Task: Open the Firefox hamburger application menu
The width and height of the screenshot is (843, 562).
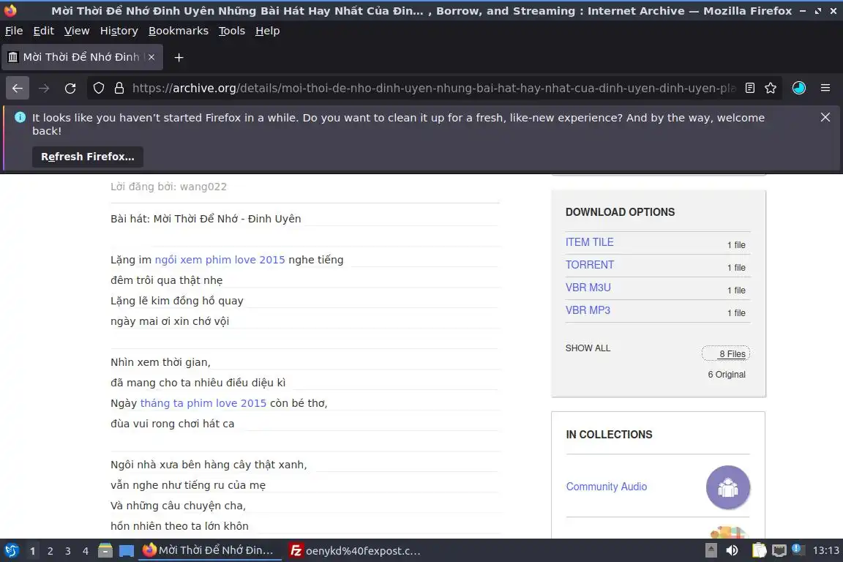Action: tap(825, 89)
